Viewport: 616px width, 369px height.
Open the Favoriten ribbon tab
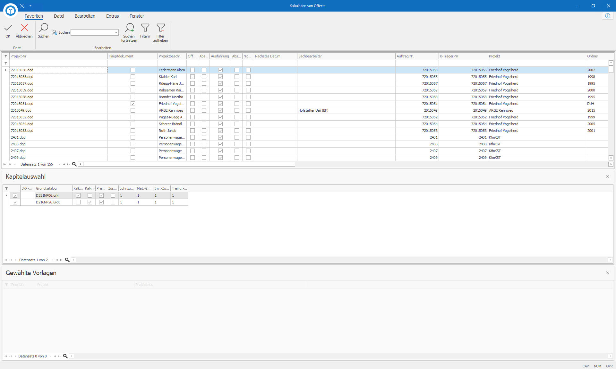coord(34,16)
